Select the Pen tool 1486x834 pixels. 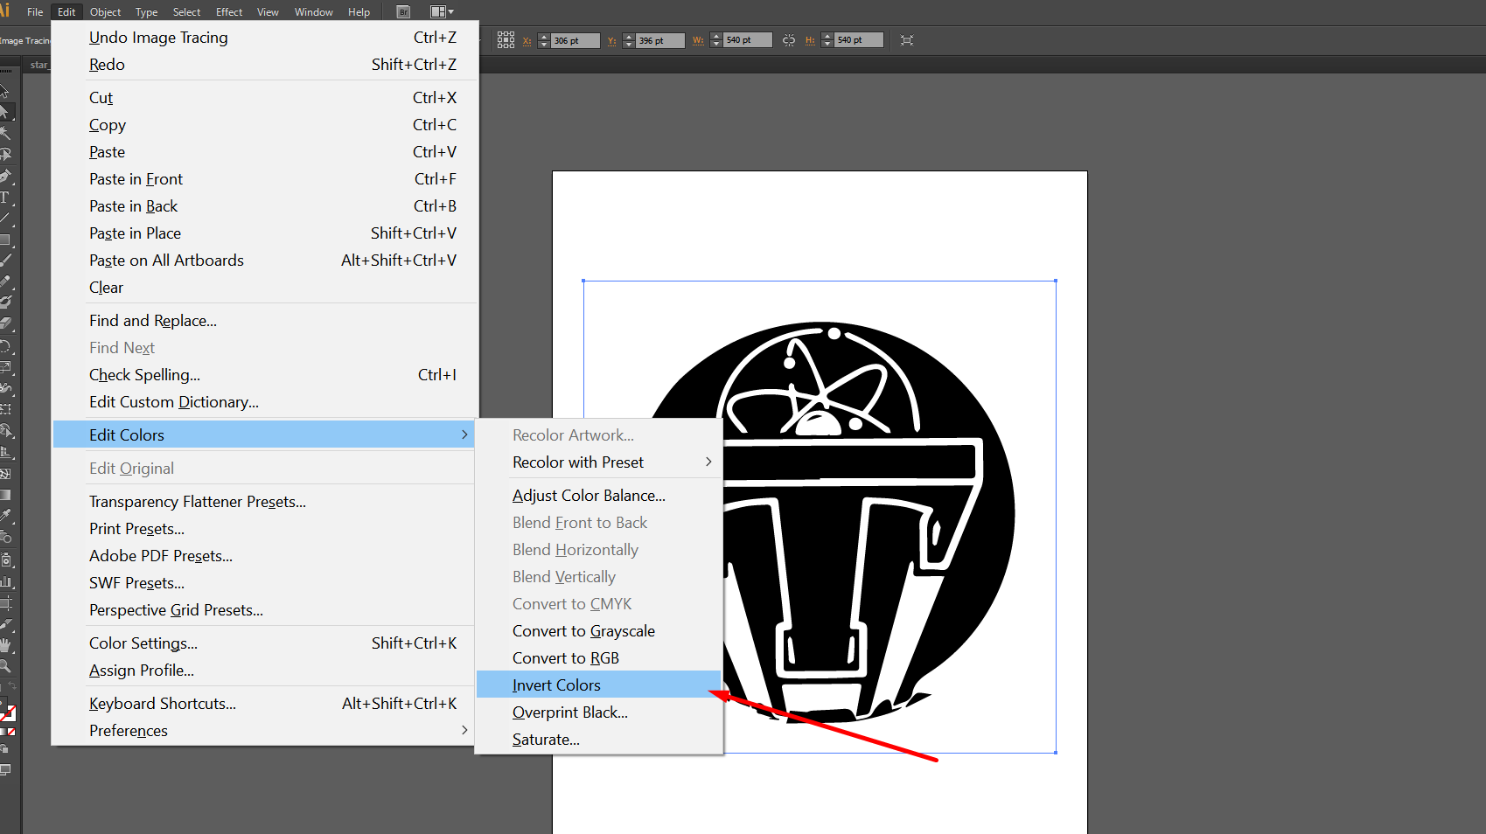click(x=5, y=176)
